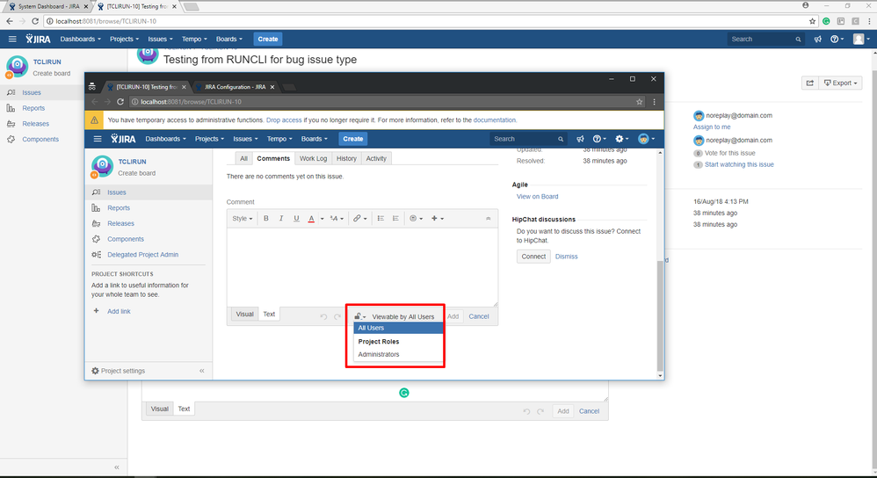Click the red-underlined text color icon
The width and height of the screenshot is (877, 478).
tap(312, 219)
